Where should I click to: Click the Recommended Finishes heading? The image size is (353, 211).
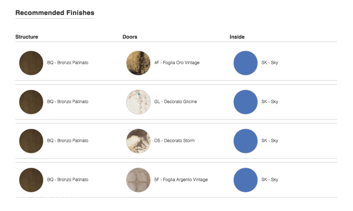tap(55, 13)
